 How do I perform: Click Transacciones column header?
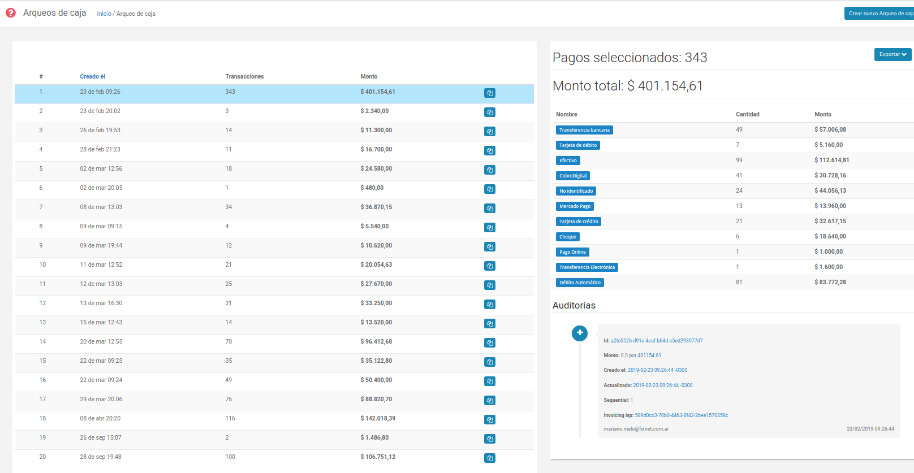(x=244, y=76)
